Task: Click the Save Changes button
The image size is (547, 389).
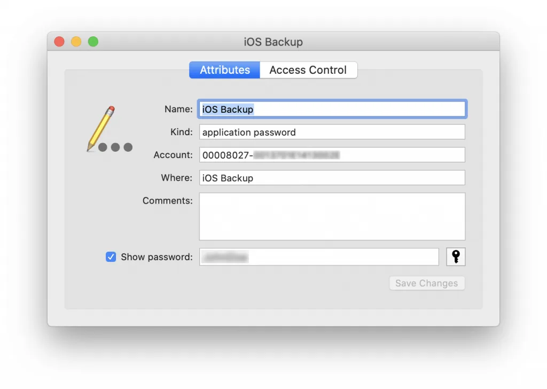Action: (426, 283)
